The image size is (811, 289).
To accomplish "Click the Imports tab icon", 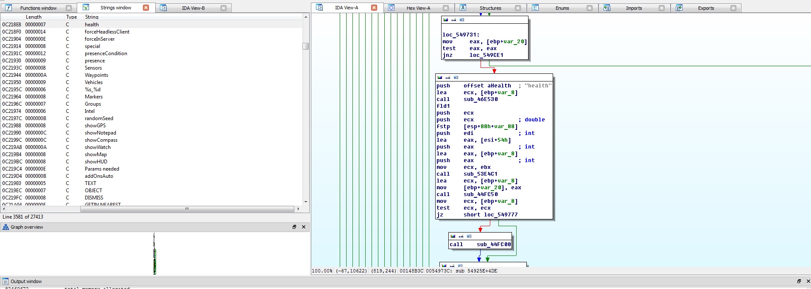I will (607, 8).
